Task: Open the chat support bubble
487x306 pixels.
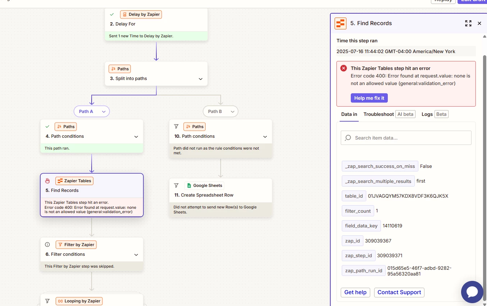Action: (472, 292)
